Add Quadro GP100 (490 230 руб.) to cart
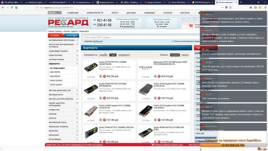This screenshot has width=268, height=151. (x=104, y=76)
